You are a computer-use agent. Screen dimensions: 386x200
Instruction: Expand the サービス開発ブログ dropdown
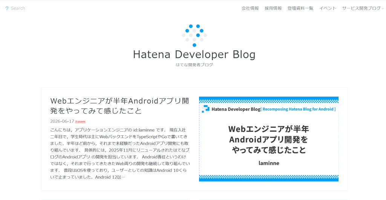(x=363, y=8)
